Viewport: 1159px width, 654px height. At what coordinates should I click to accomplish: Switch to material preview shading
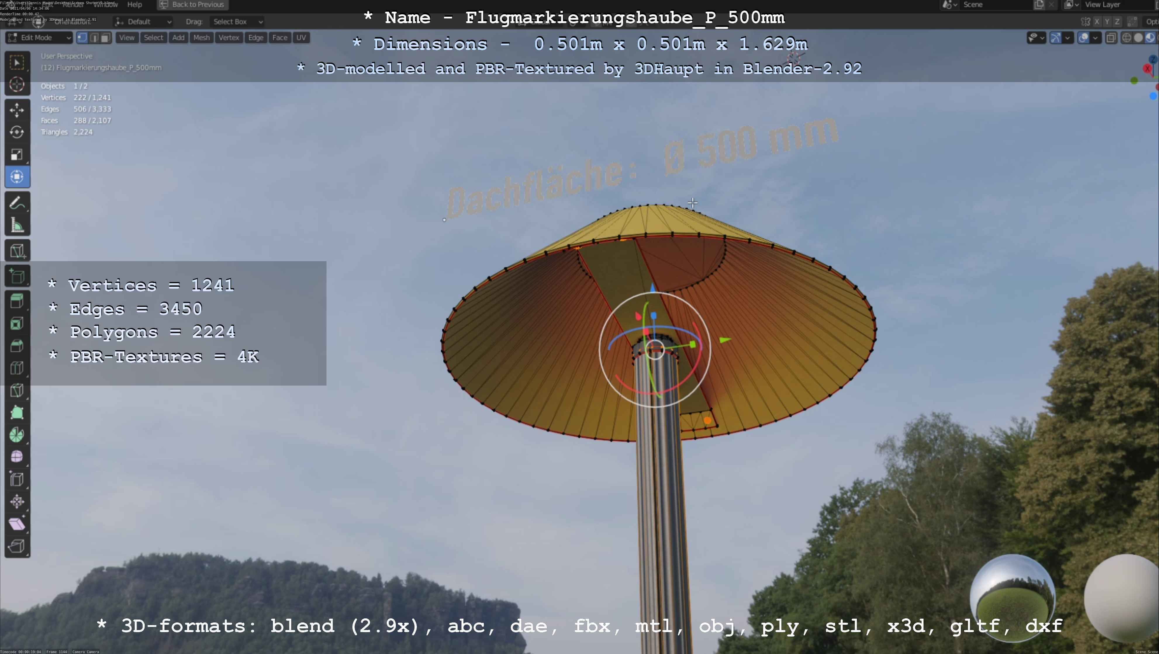pos(1150,38)
